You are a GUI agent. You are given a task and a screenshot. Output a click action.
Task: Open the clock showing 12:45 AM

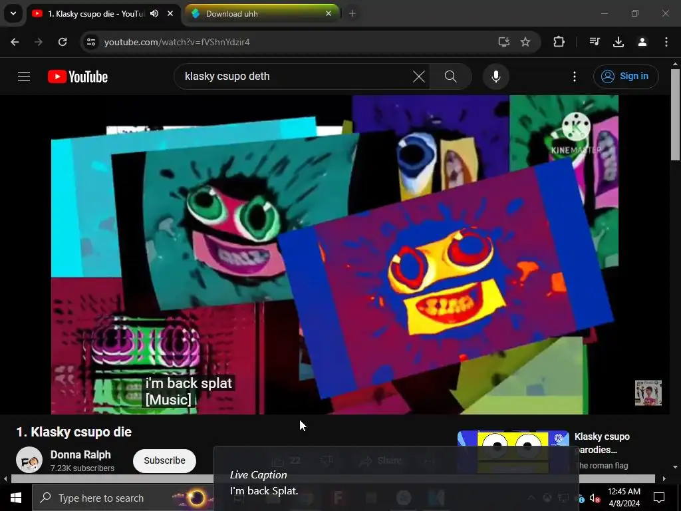tap(624, 498)
